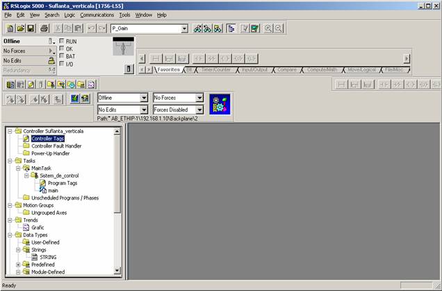Click inside the P_Gain search text field
442x291 pixels.
146,28
